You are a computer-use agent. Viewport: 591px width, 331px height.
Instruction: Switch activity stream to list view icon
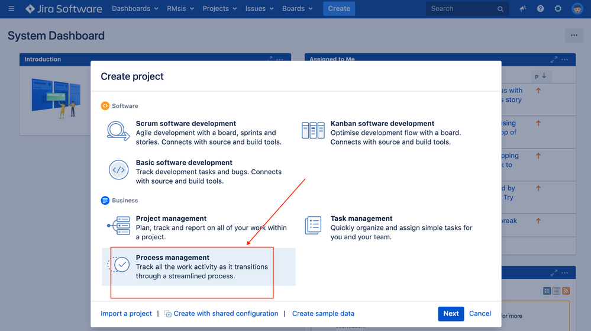click(556, 291)
